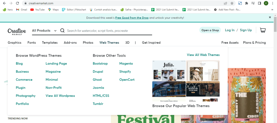Image resolution: width=277 pixels, height=123 pixels.
Task: Show more bookmarks with the double chevron
Action: click(x=272, y=10)
